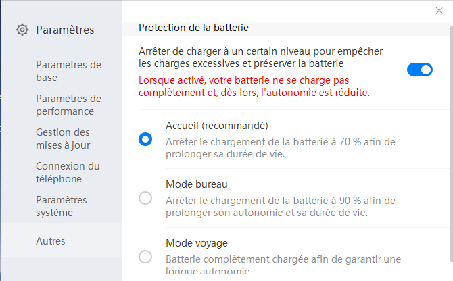Click the Paramètres gear icon

pyautogui.click(x=22, y=30)
